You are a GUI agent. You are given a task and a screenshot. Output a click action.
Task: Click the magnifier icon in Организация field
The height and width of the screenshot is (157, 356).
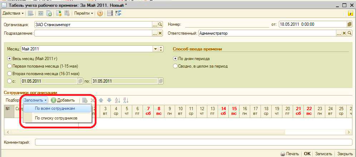pos(160,25)
